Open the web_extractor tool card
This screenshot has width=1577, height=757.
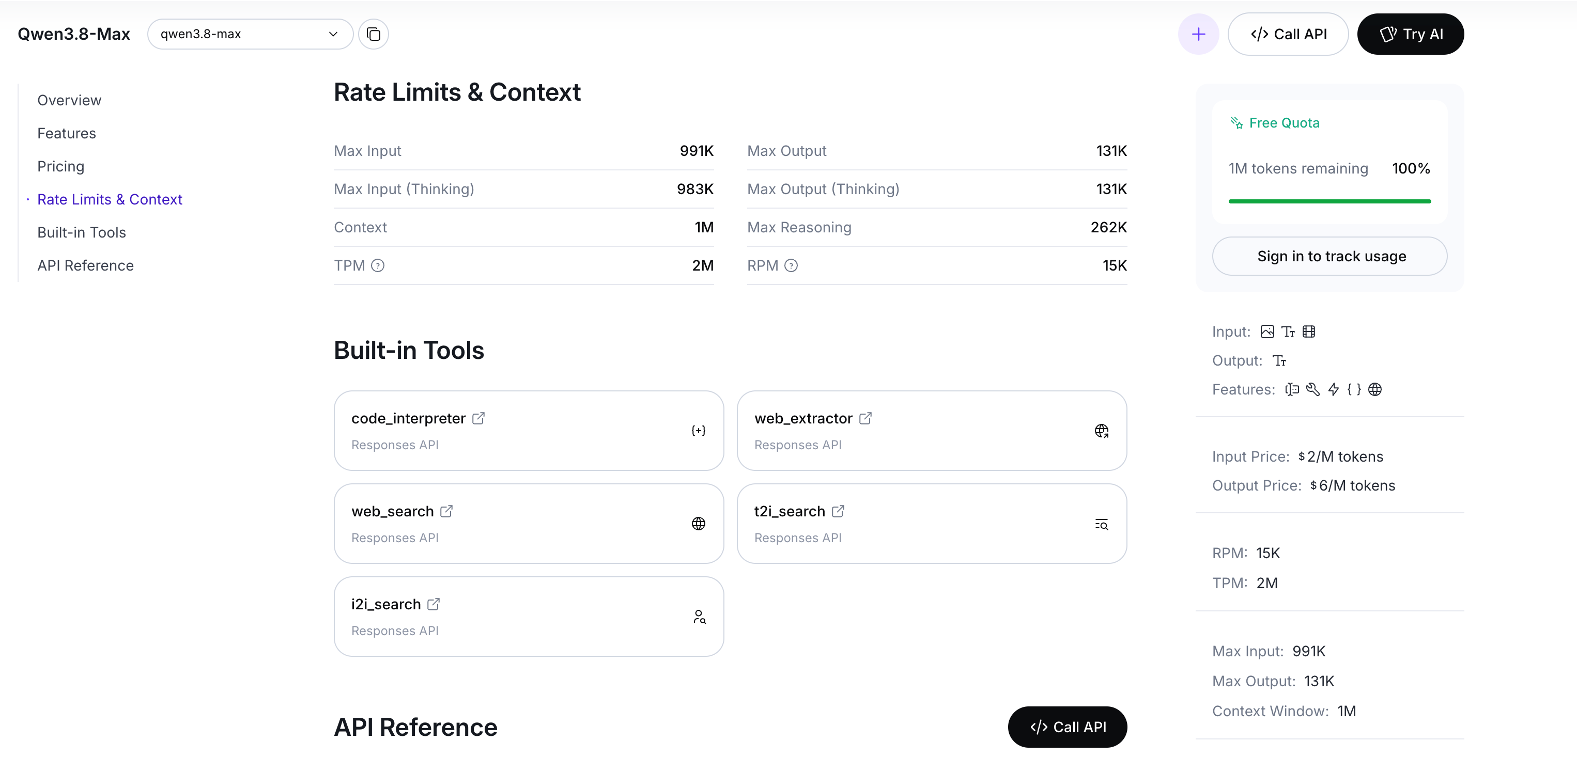pyautogui.click(x=932, y=431)
